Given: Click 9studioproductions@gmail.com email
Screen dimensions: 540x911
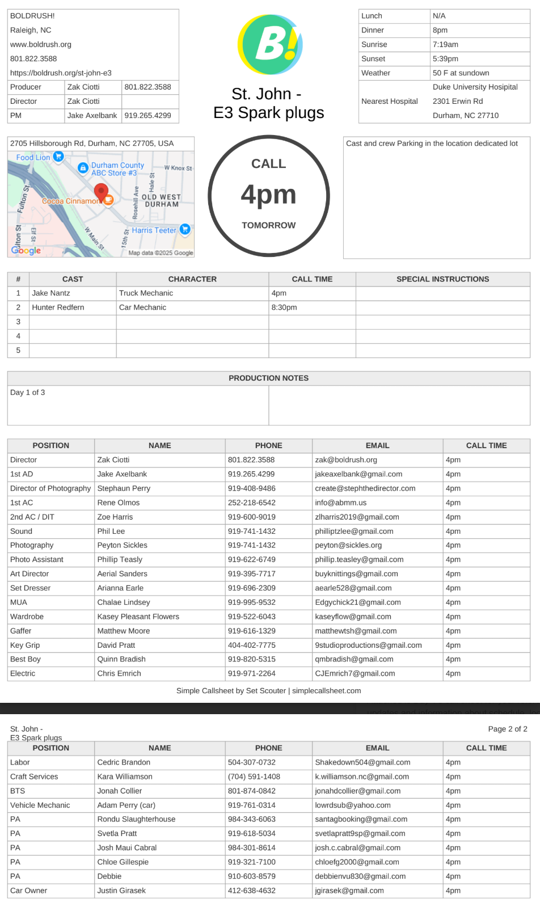Looking at the screenshot, I should [368, 645].
